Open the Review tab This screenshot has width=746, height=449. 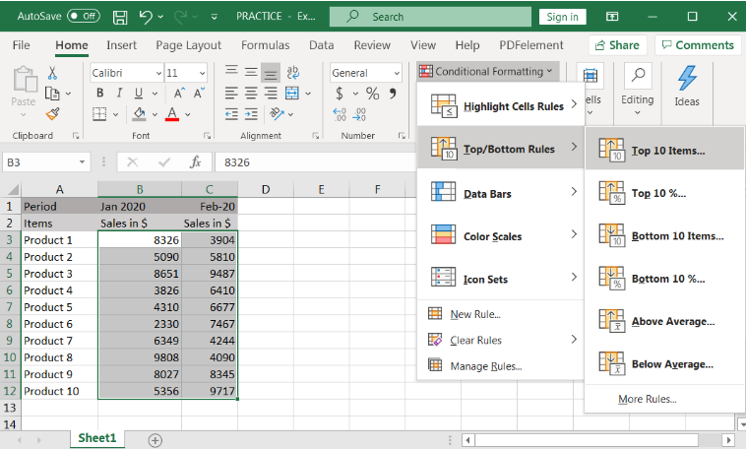(372, 45)
